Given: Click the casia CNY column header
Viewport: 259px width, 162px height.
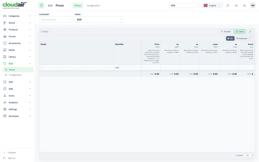Looking at the screenshot, I should coord(209,53).
